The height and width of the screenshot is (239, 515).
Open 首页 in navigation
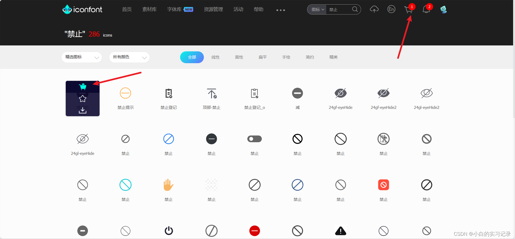127,9
